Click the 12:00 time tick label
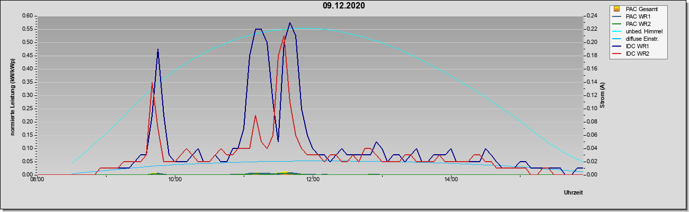Screen dimensions: 689x212 click(x=313, y=180)
